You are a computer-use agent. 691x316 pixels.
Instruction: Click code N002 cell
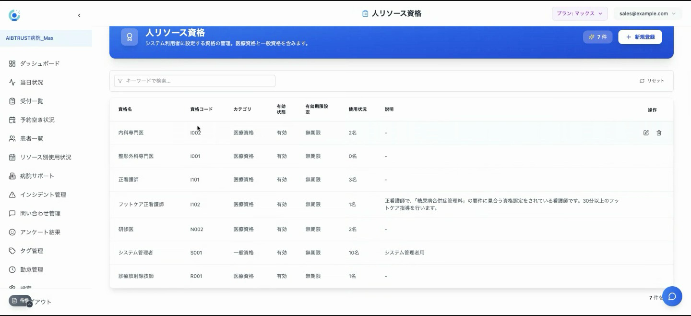pos(197,230)
